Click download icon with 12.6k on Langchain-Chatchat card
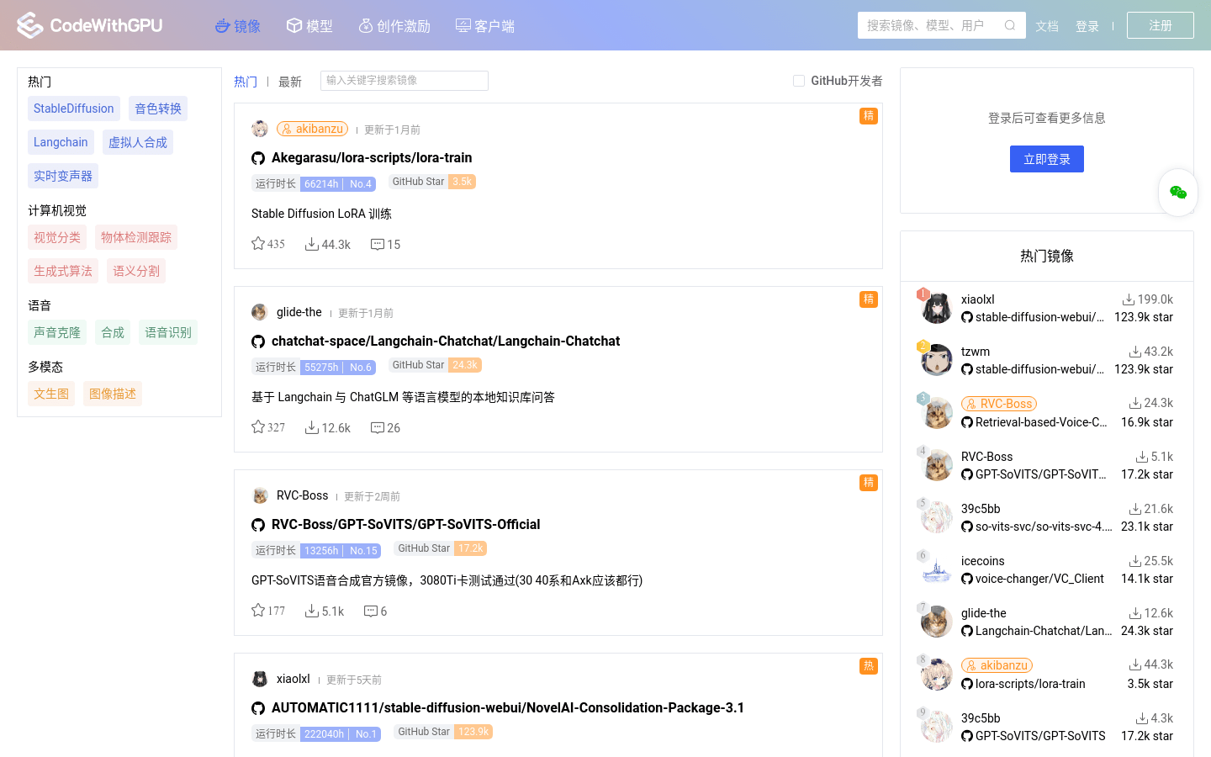The height and width of the screenshot is (757, 1211). pyautogui.click(x=312, y=427)
